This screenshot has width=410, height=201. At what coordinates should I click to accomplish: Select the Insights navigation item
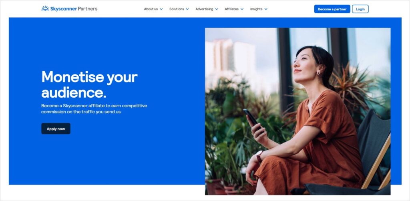pyautogui.click(x=256, y=9)
